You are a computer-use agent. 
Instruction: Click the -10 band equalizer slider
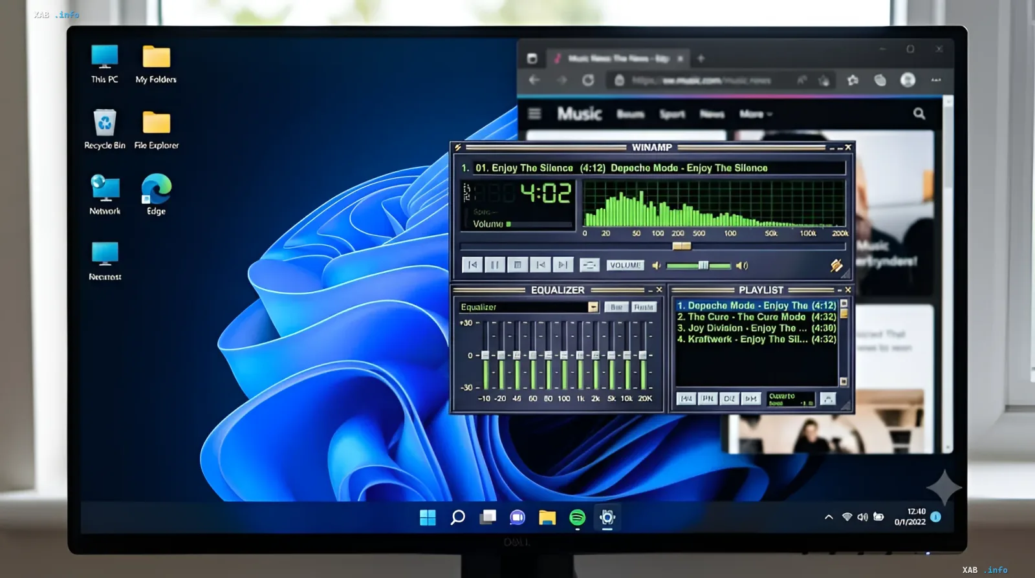[x=485, y=355]
